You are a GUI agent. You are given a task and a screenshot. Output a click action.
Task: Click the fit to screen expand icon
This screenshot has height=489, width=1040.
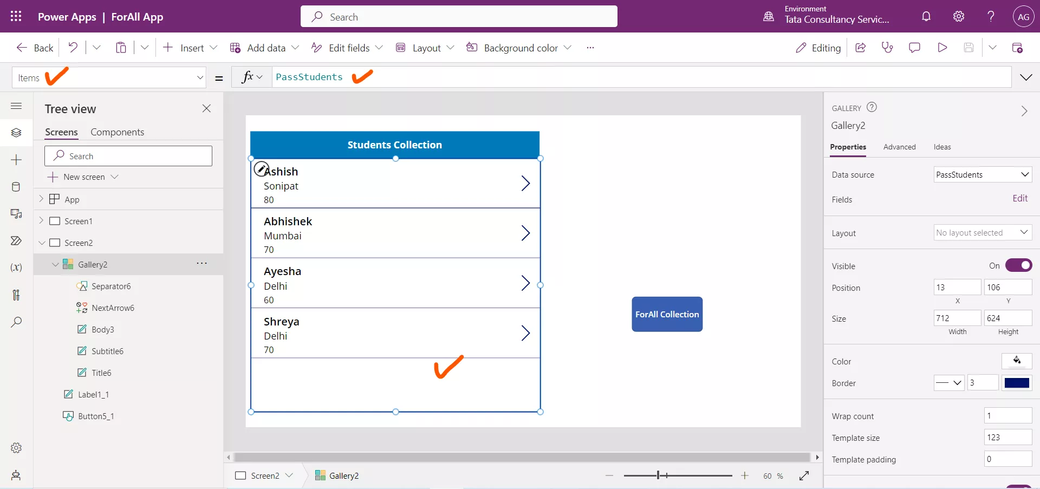pyautogui.click(x=804, y=475)
